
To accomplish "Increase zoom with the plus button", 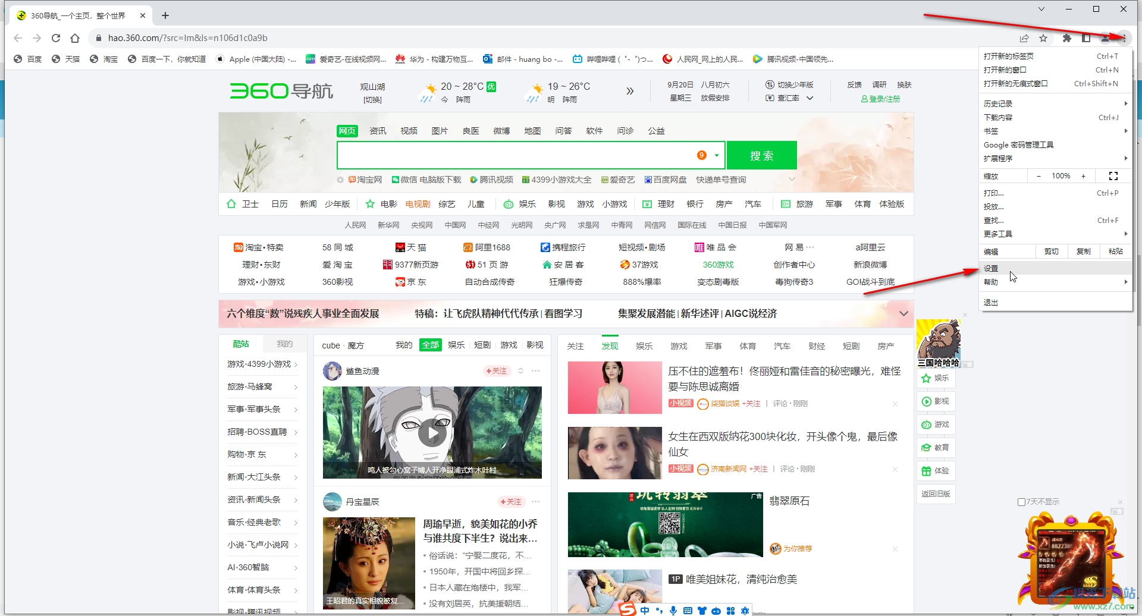I will click(x=1083, y=176).
